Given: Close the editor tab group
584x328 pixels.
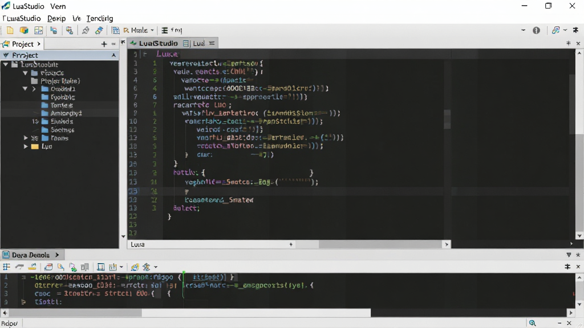Looking at the screenshot, I should (578, 43).
